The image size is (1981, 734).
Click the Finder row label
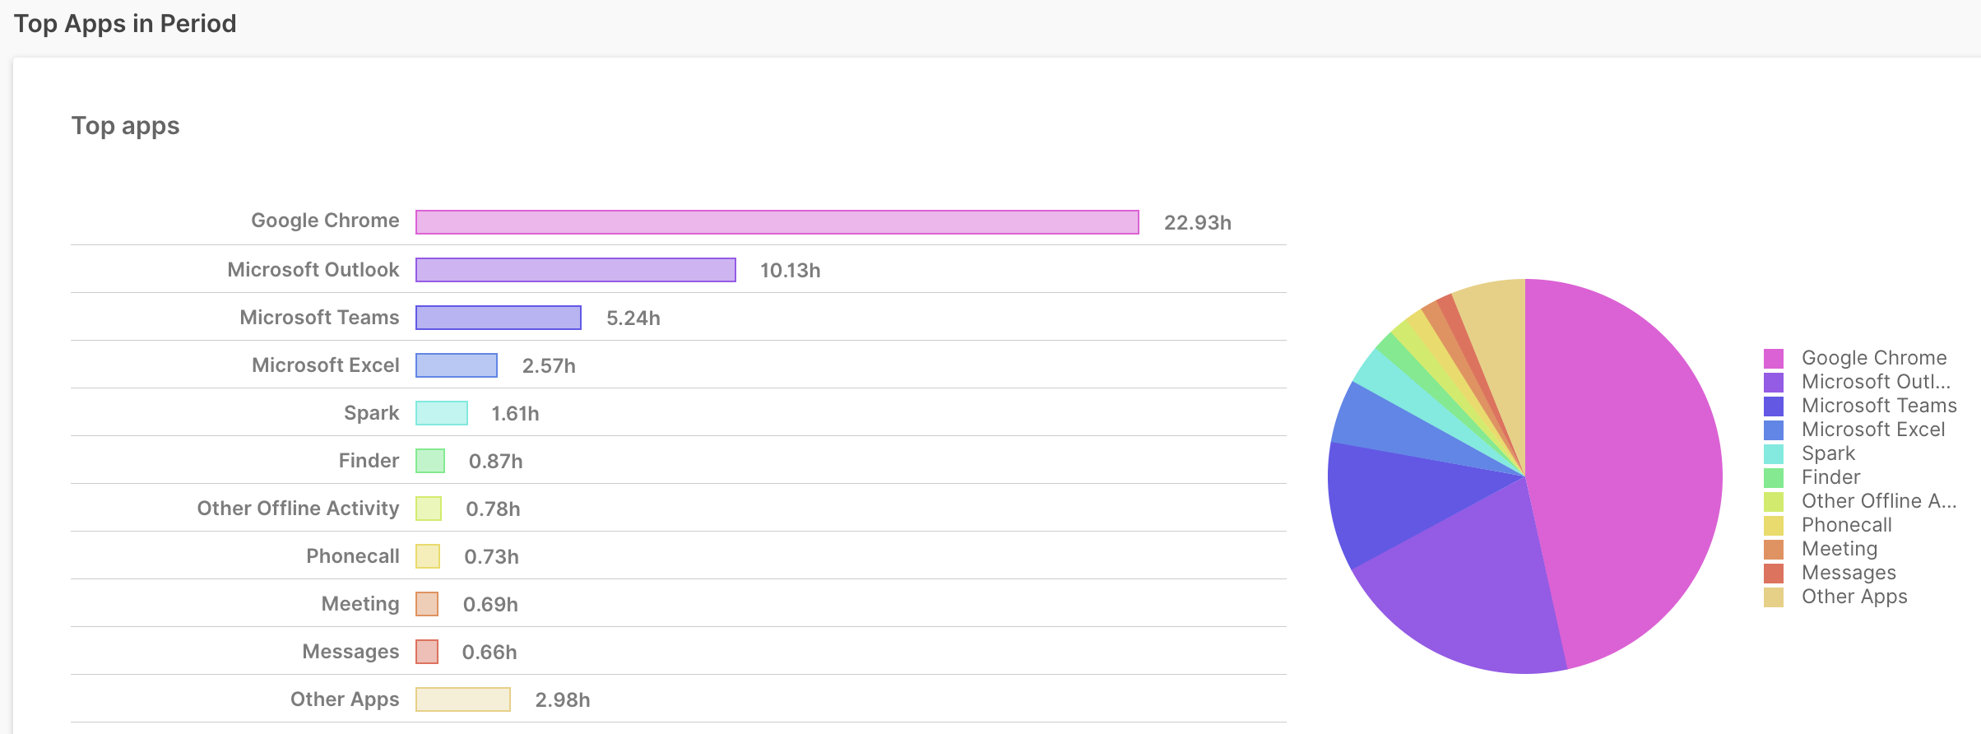pyautogui.click(x=369, y=461)
